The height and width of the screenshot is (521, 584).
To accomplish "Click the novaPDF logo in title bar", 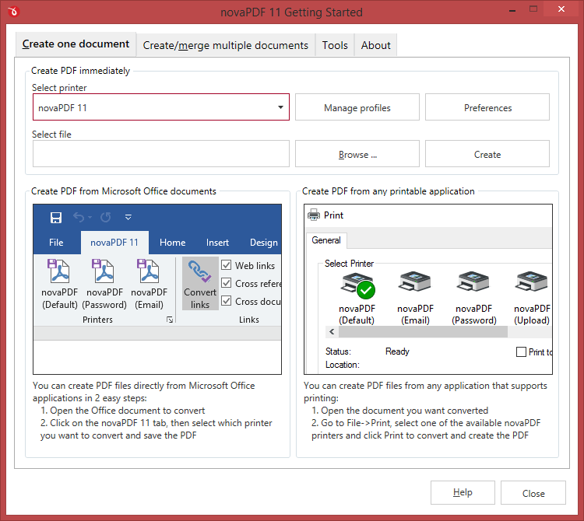I will (x=13, y=12).
